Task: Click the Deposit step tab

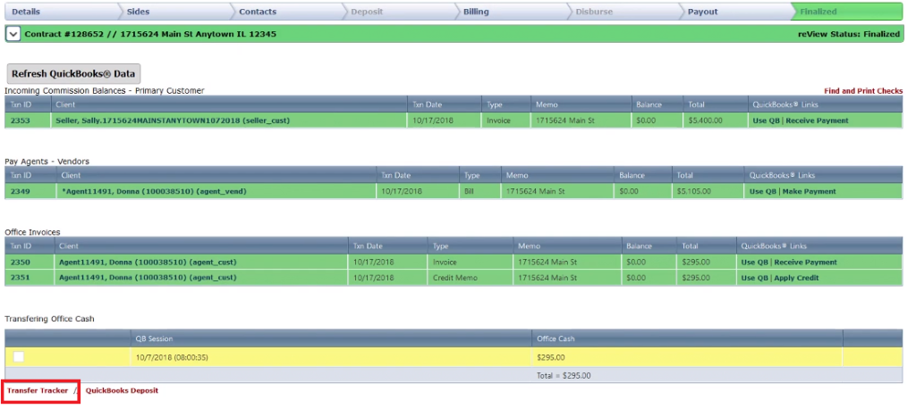Action: click(x=367, y=12)
